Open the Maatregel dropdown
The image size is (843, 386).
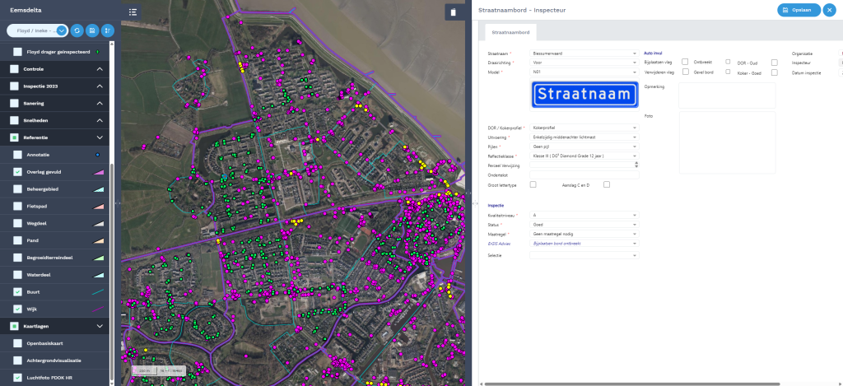(585, 234)
